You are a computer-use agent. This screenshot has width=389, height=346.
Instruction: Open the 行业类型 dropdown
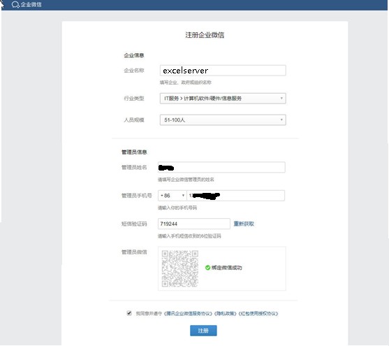click(x=223, y=99)
